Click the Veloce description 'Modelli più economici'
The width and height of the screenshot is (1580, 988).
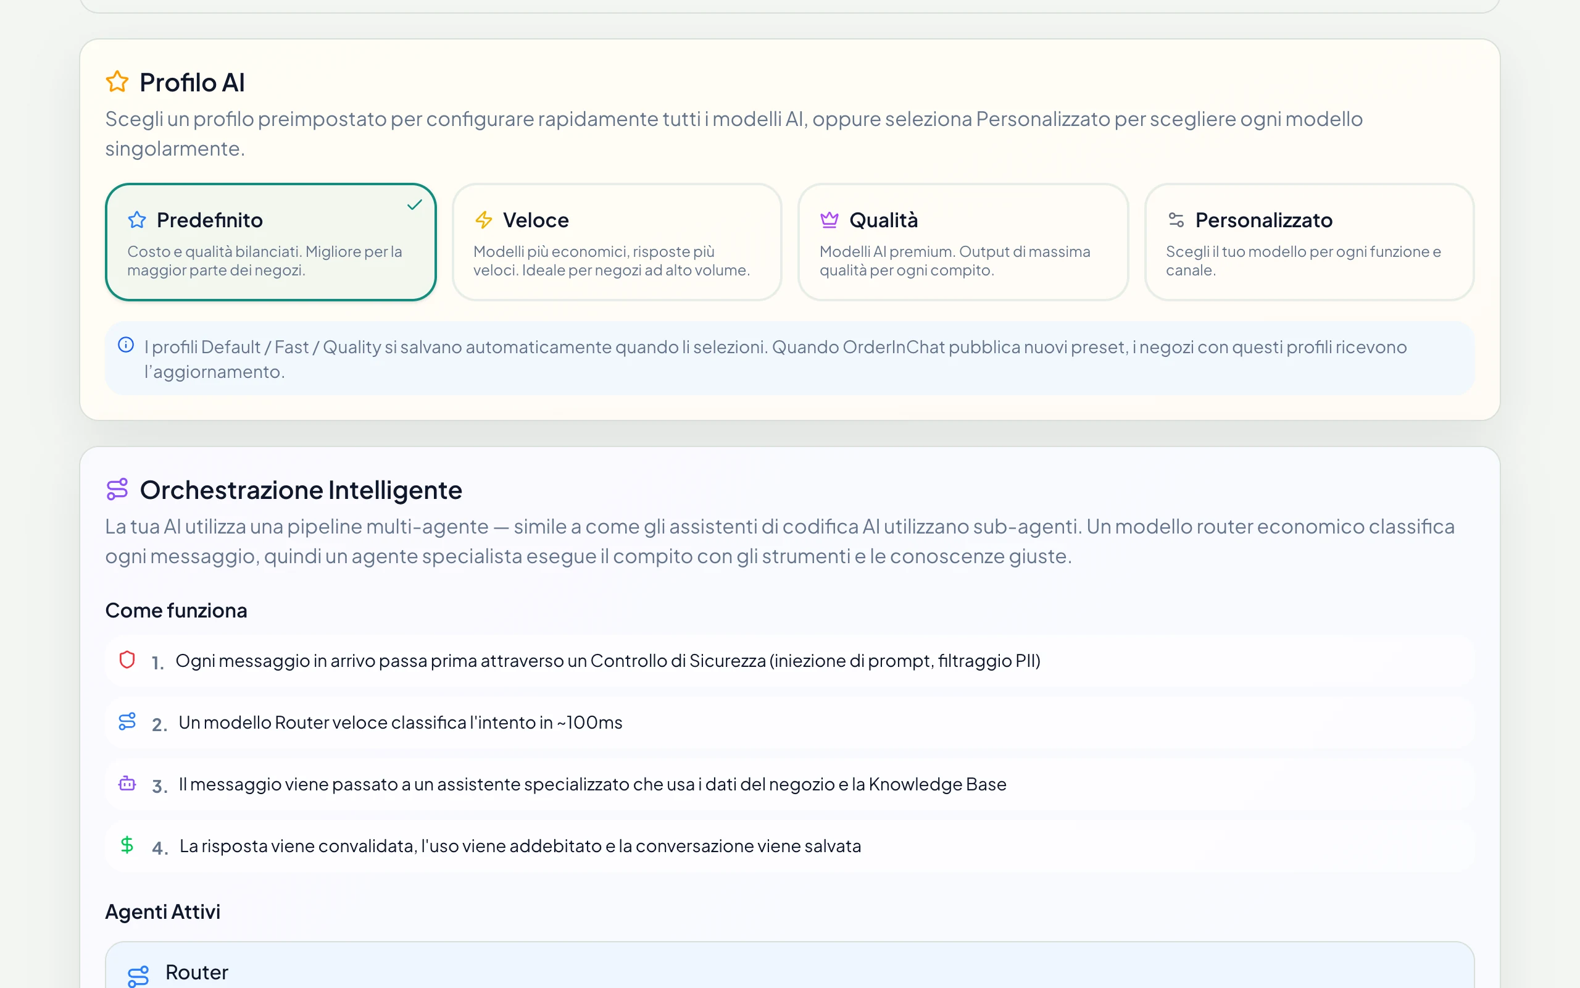click(x=612, y=261)
